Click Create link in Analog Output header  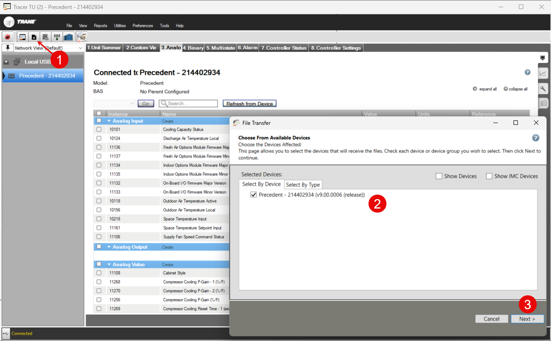168,247
